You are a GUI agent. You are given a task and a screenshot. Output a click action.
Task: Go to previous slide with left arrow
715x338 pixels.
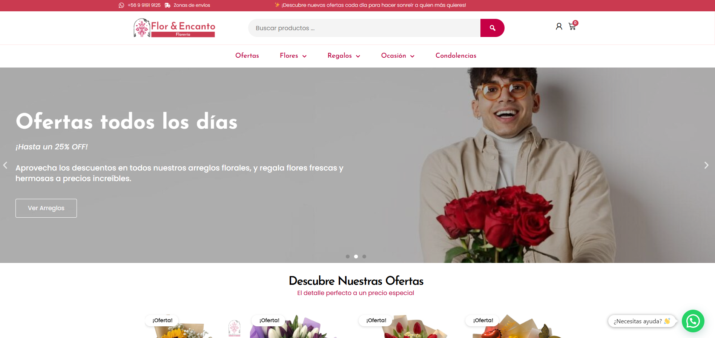(5, 165)
